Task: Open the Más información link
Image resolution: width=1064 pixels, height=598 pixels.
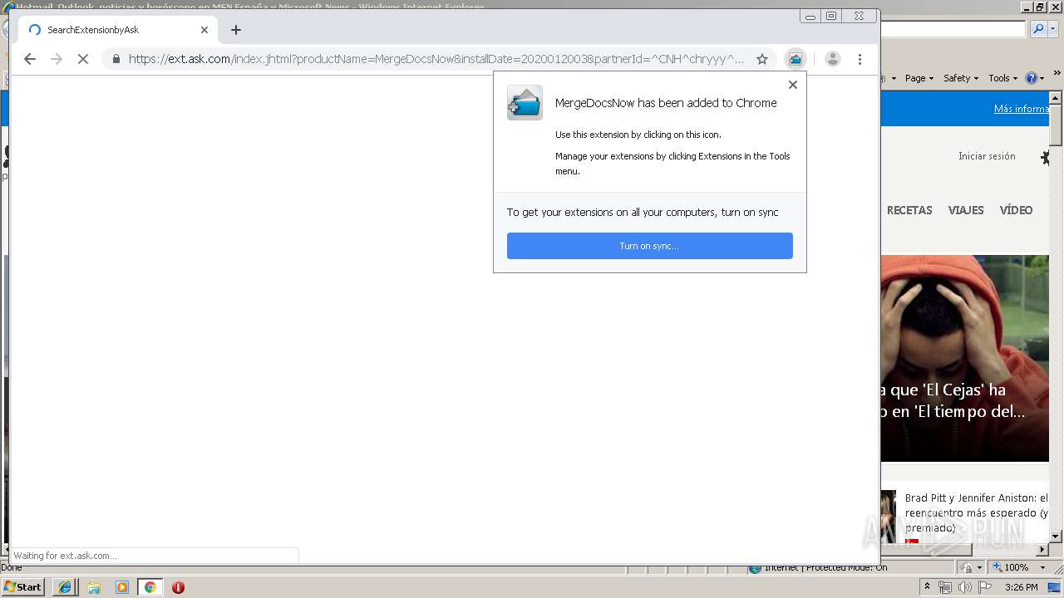Action: (x=1022, y=109)
